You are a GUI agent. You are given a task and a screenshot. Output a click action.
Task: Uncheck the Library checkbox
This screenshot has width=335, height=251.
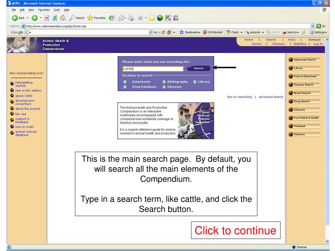coord(195,82)
